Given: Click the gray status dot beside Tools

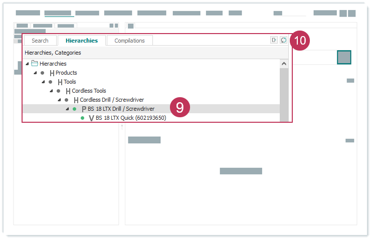Looking at the screenshot, I should point(51,82).
